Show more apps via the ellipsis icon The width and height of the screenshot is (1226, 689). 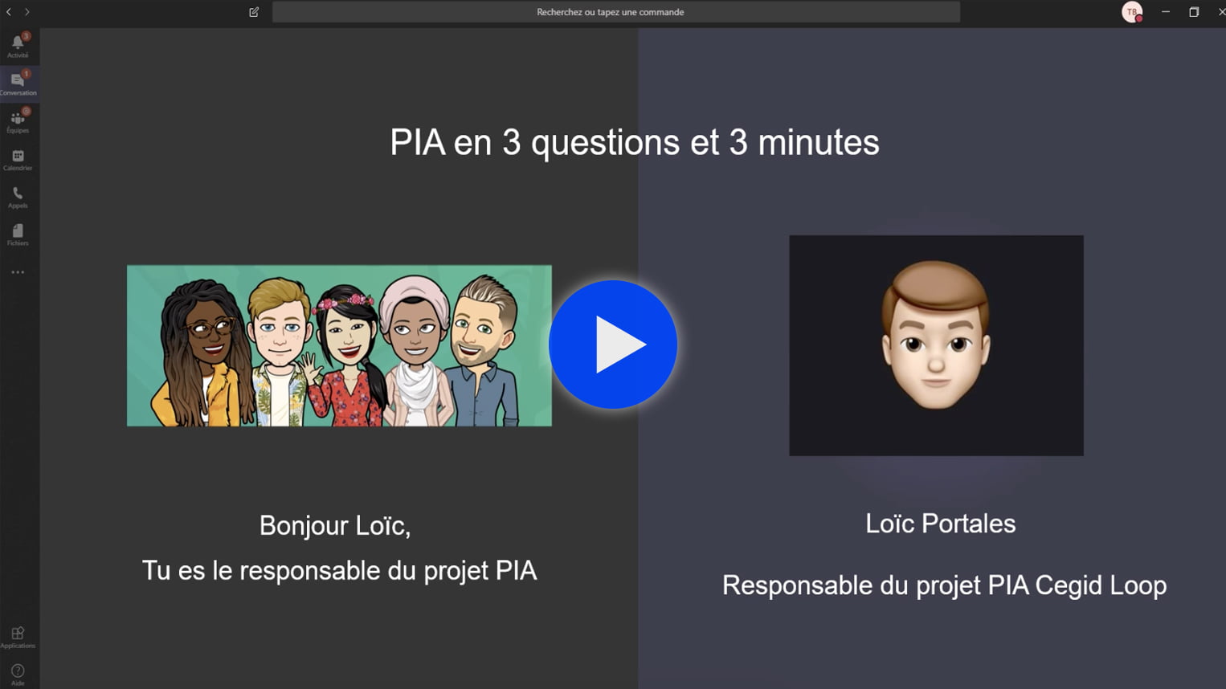(18, 272)
